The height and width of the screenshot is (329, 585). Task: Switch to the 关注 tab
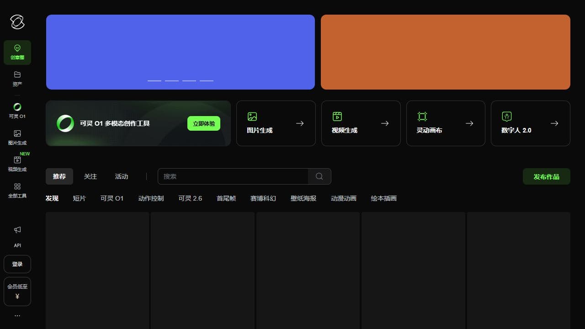(x=90, y=176)
